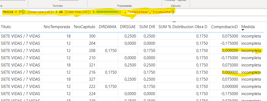The image size is (267, 101).
Task: Click SUM % Distribucion Obra D header
Action: (183, 27)
